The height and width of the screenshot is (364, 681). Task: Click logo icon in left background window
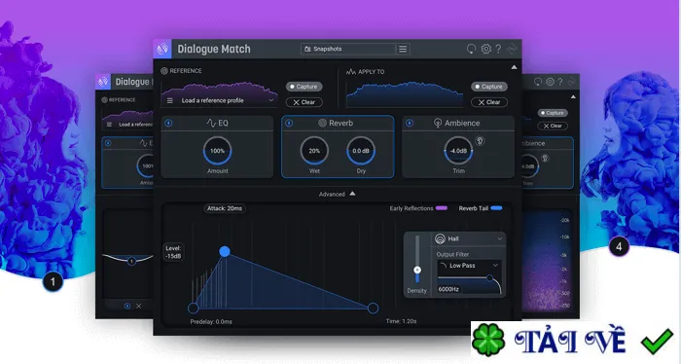103,82
